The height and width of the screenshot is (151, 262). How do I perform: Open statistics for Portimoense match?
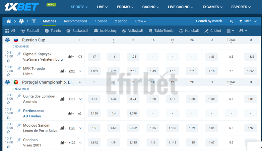[71, 113]
